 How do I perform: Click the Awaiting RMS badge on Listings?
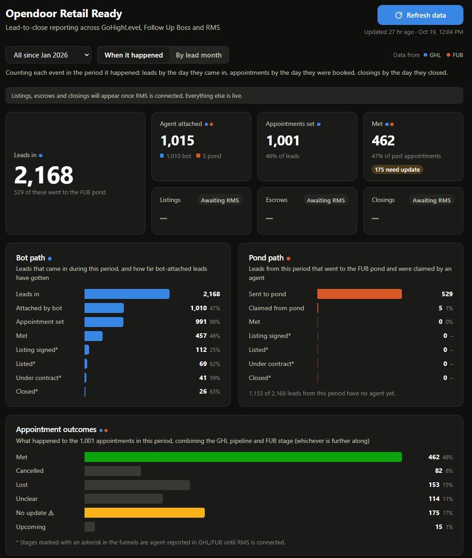220,200
